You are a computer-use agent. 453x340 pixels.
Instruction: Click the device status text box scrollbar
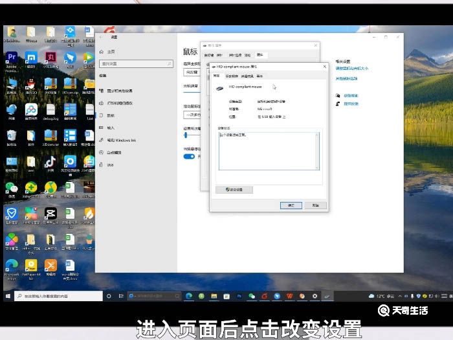[x=317, y=151]
